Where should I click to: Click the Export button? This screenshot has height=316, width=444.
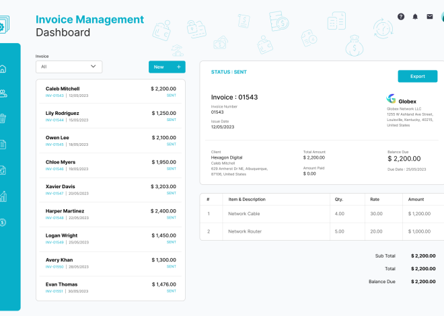(x=418, y=77)
